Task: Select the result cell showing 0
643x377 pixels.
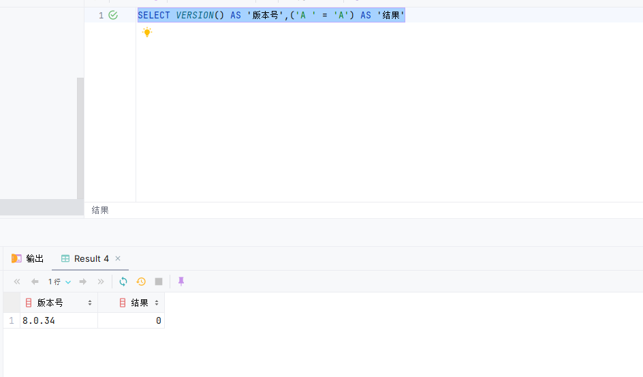Action: 131,320
